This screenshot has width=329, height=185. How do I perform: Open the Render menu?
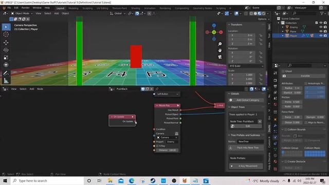(x=25, y=8)
